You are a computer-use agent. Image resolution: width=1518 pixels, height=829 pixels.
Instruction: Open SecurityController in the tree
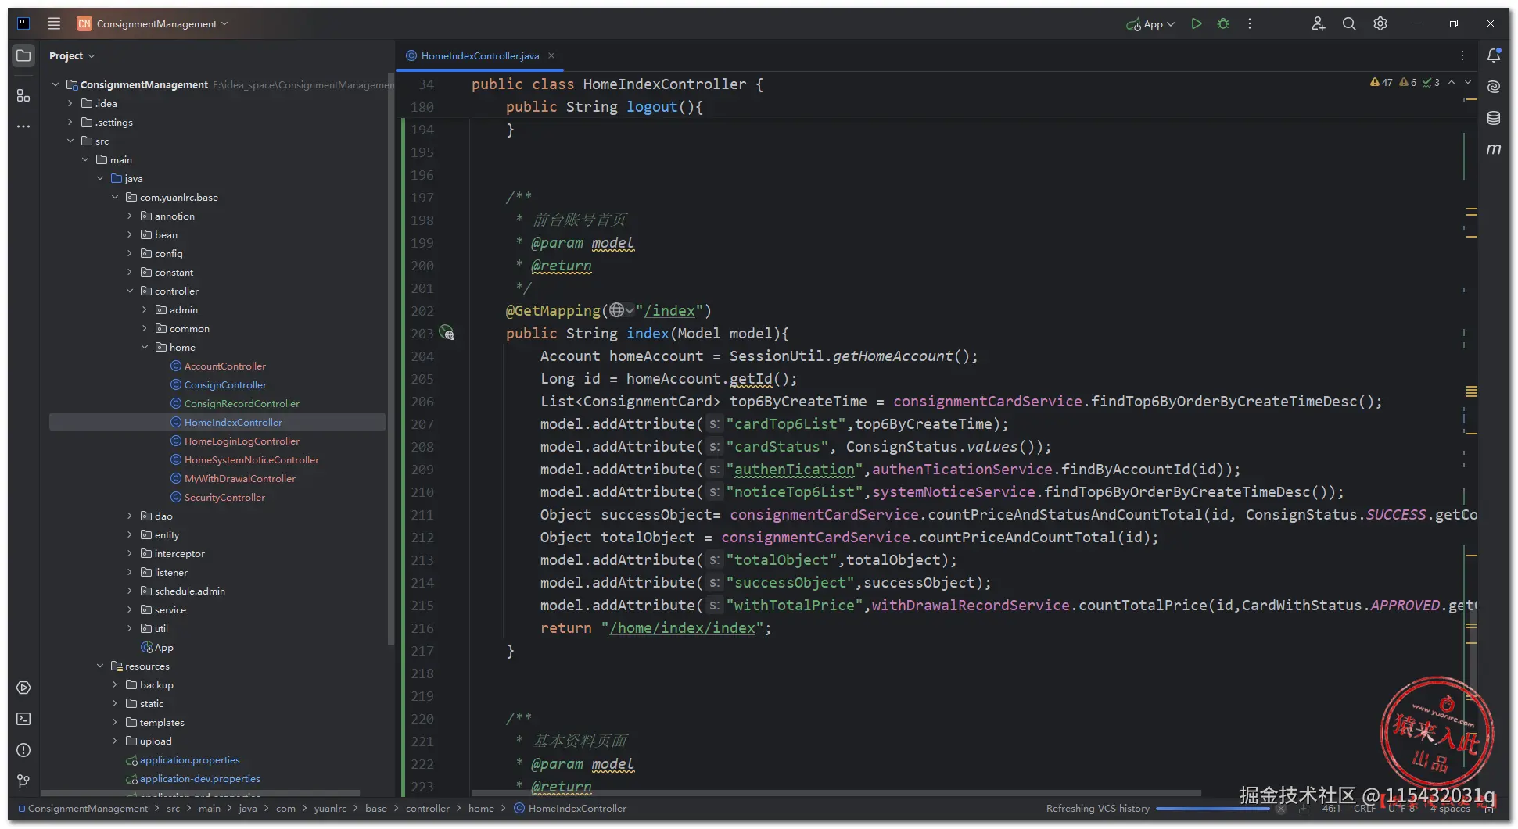pos(224,497)
